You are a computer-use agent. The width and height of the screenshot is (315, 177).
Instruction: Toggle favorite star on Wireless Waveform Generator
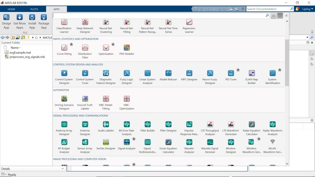point(259,139)
